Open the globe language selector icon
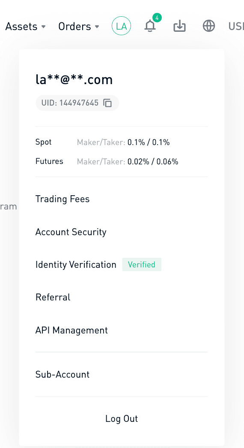This screenshot has height=448, width=244. (208, 26)
